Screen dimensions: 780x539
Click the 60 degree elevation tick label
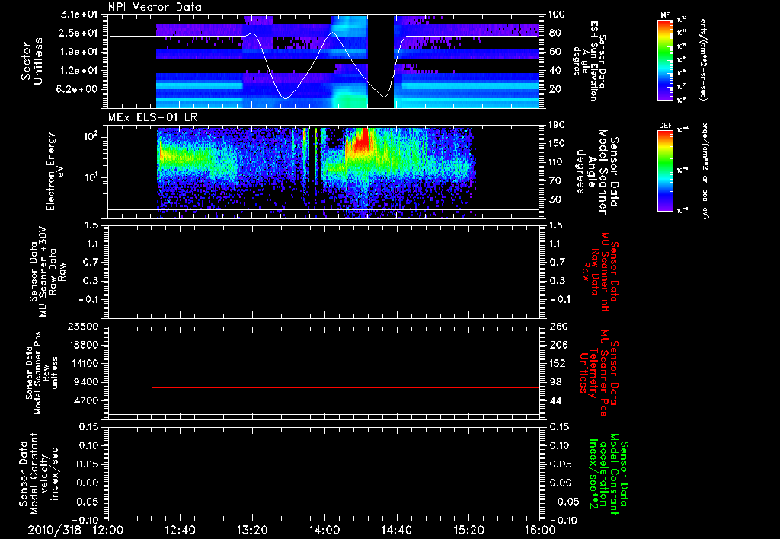(555, 52)
